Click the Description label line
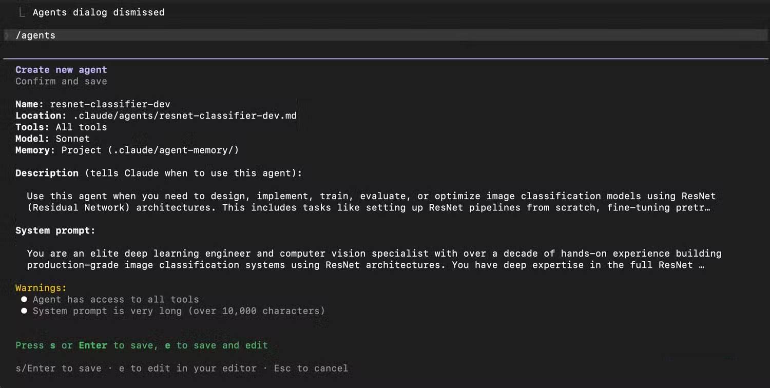This screenshot has width=770, height=388. click(x=159, y=173)
